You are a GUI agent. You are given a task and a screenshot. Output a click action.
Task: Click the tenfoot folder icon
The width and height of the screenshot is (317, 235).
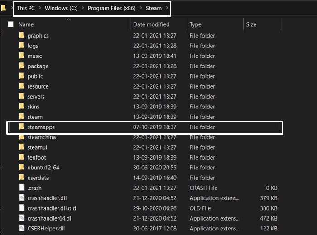point(21,157)
